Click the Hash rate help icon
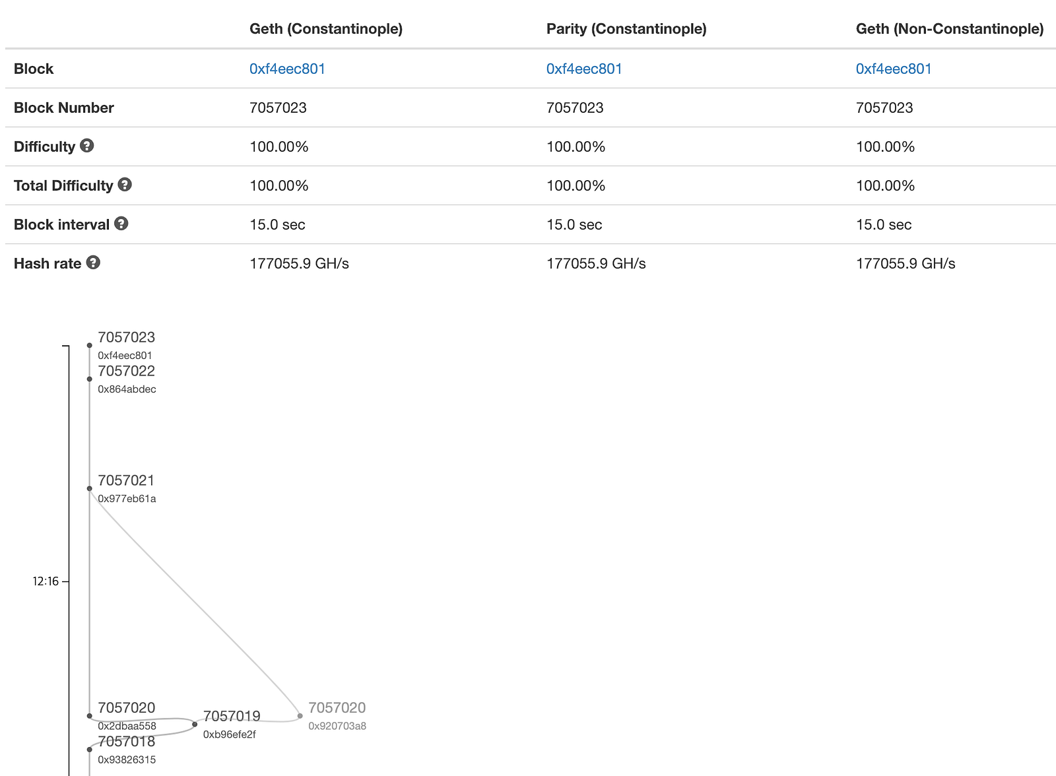Viewport: 1056px width, 776px height. (93, 263)
